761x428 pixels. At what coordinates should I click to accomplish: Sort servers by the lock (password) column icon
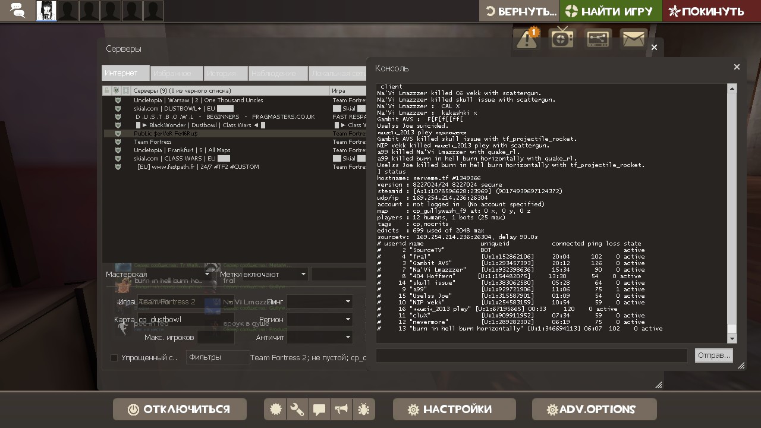[x=107, y=90]
